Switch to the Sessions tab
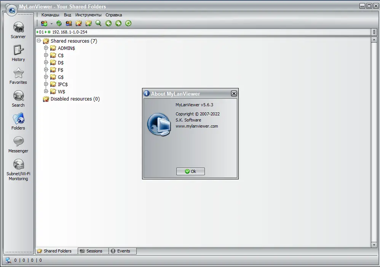380x267 pixels. click(93, 251)
